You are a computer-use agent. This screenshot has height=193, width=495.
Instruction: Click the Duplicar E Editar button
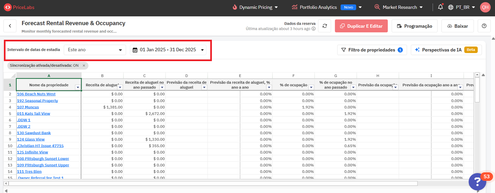coord(361,26)
